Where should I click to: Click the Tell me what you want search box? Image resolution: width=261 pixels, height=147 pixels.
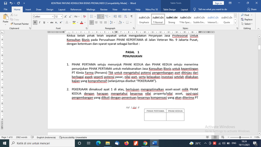[213, 9]
